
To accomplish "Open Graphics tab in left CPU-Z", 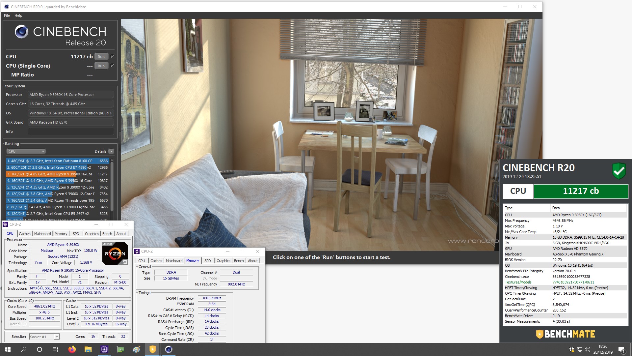I will [92, 234].
